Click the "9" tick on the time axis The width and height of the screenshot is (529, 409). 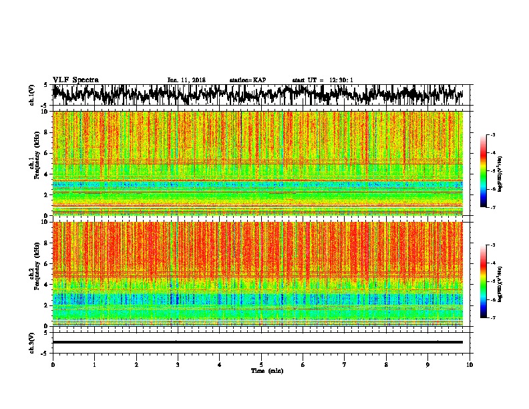click(427, 365)
